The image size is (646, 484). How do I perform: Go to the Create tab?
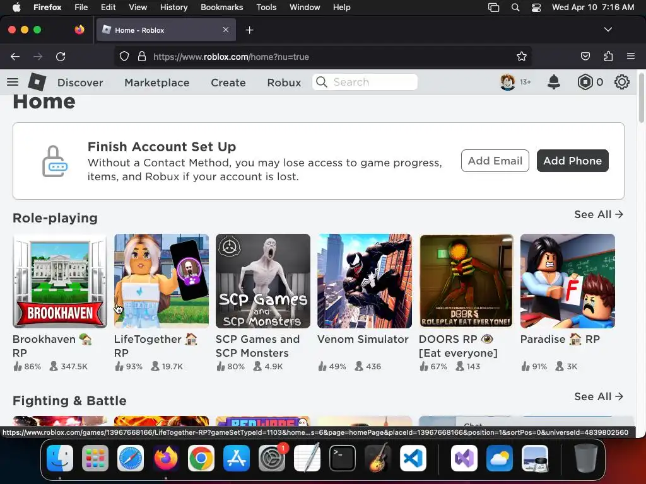pos(228,83)
